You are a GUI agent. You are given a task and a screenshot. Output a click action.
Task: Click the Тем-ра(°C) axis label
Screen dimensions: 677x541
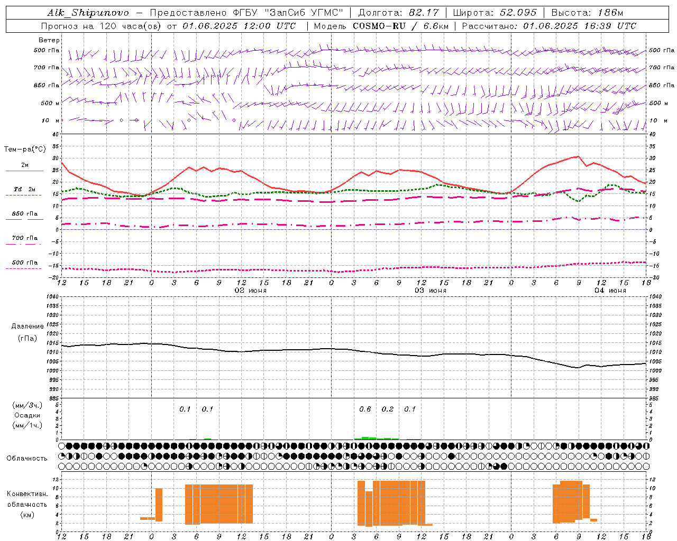(25, 150)
